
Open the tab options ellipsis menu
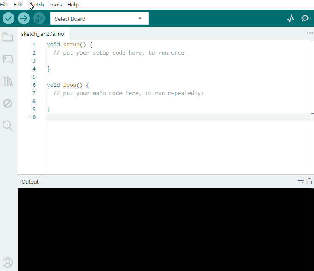[x=310, y=33]
